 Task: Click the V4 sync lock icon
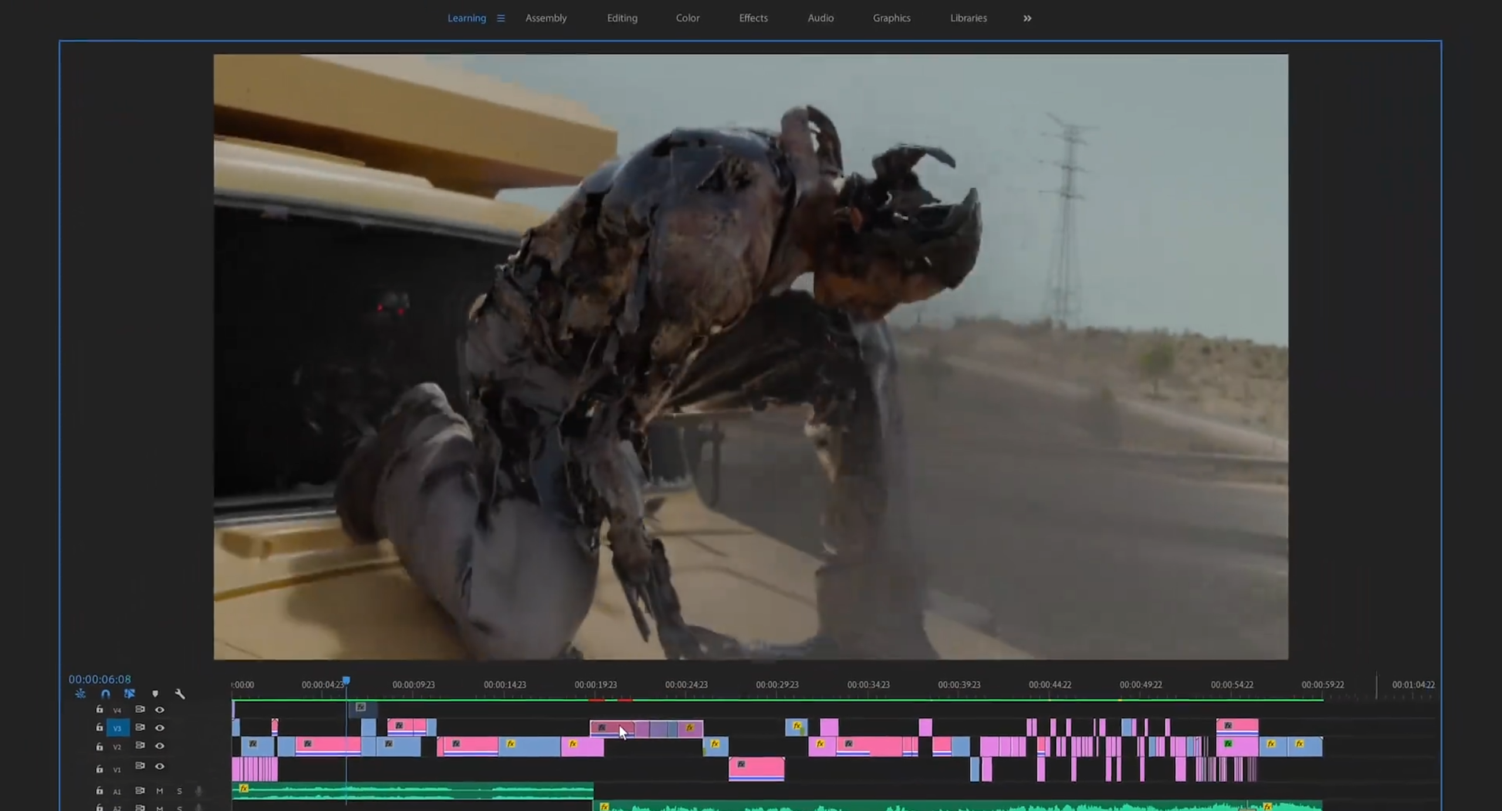pyautogui.click(x=140, y=709)
